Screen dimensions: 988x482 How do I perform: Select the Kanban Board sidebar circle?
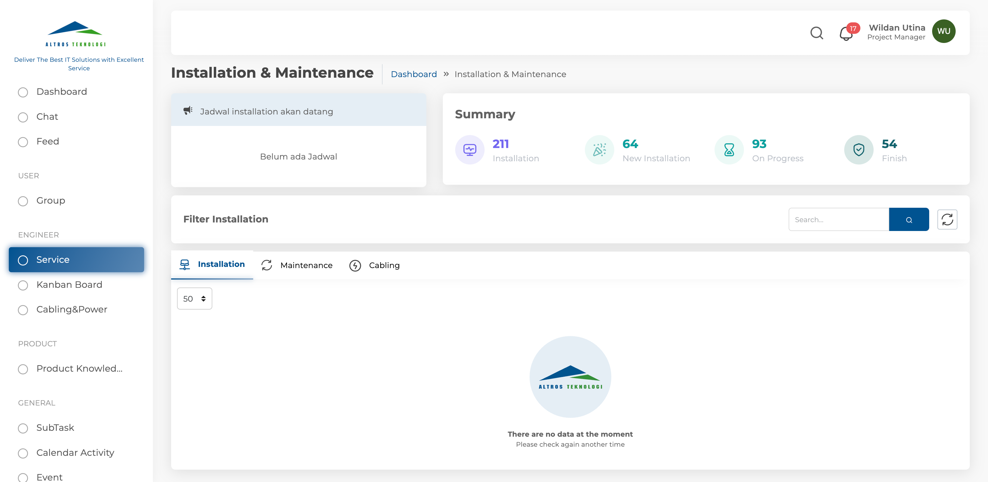(x=23, y=285)
